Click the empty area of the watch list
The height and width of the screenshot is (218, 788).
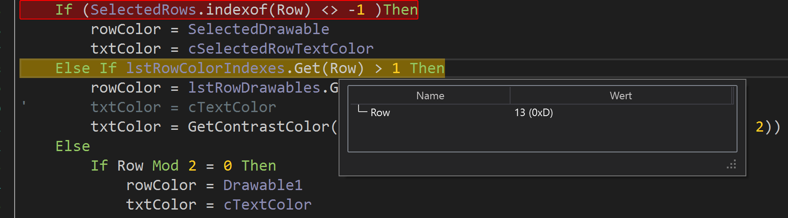542,135
